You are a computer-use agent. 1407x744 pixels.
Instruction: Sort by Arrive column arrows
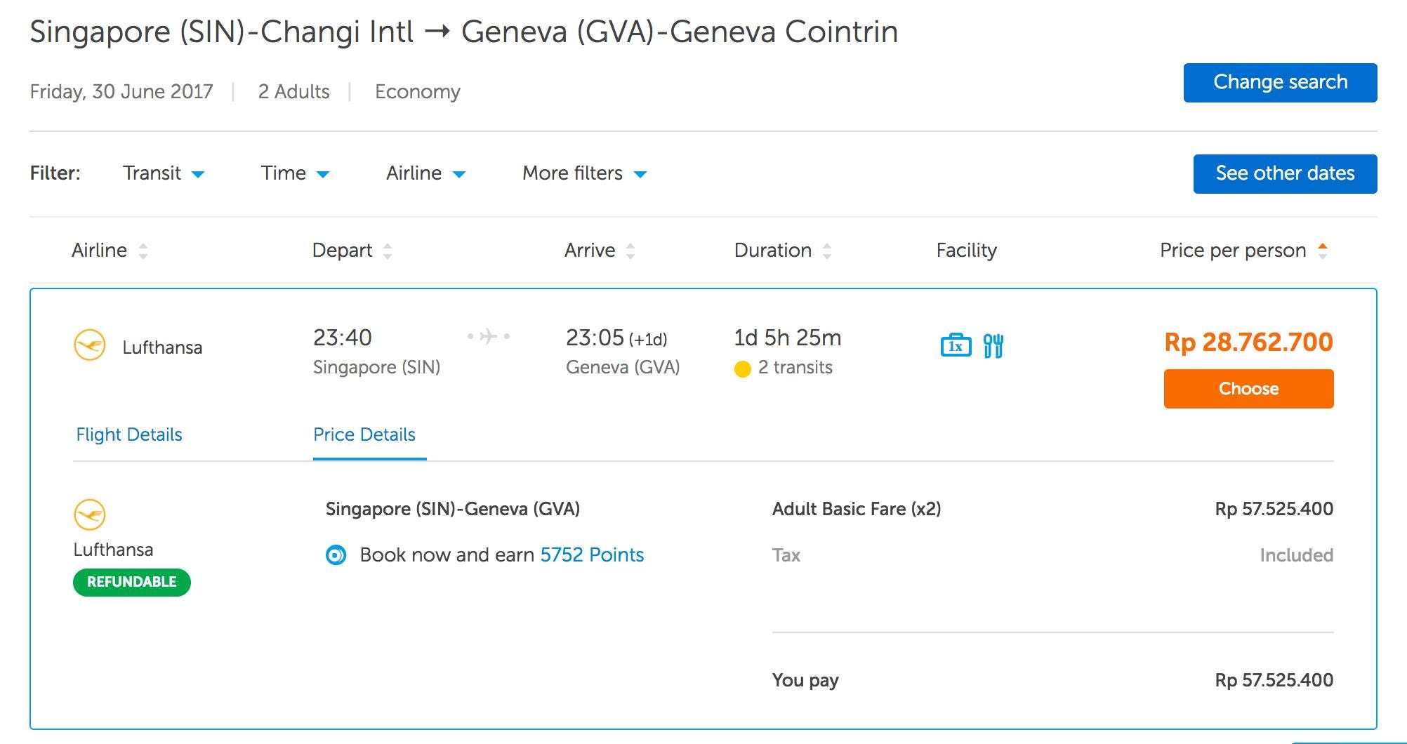[x=630, y=251]
